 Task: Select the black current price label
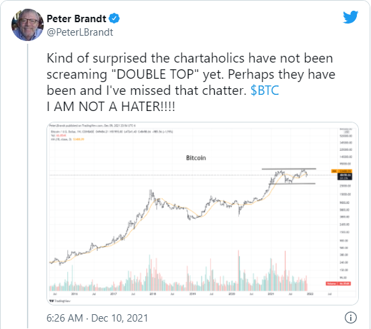click(345, 176)
